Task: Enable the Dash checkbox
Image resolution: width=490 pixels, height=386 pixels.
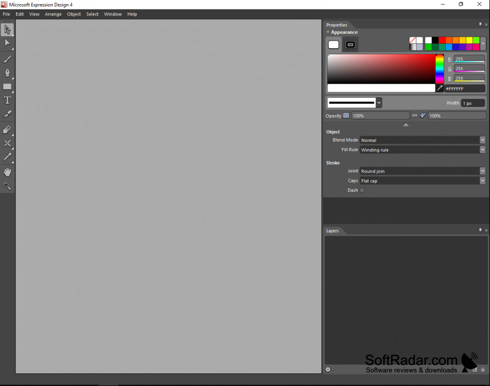Action: 362,190
